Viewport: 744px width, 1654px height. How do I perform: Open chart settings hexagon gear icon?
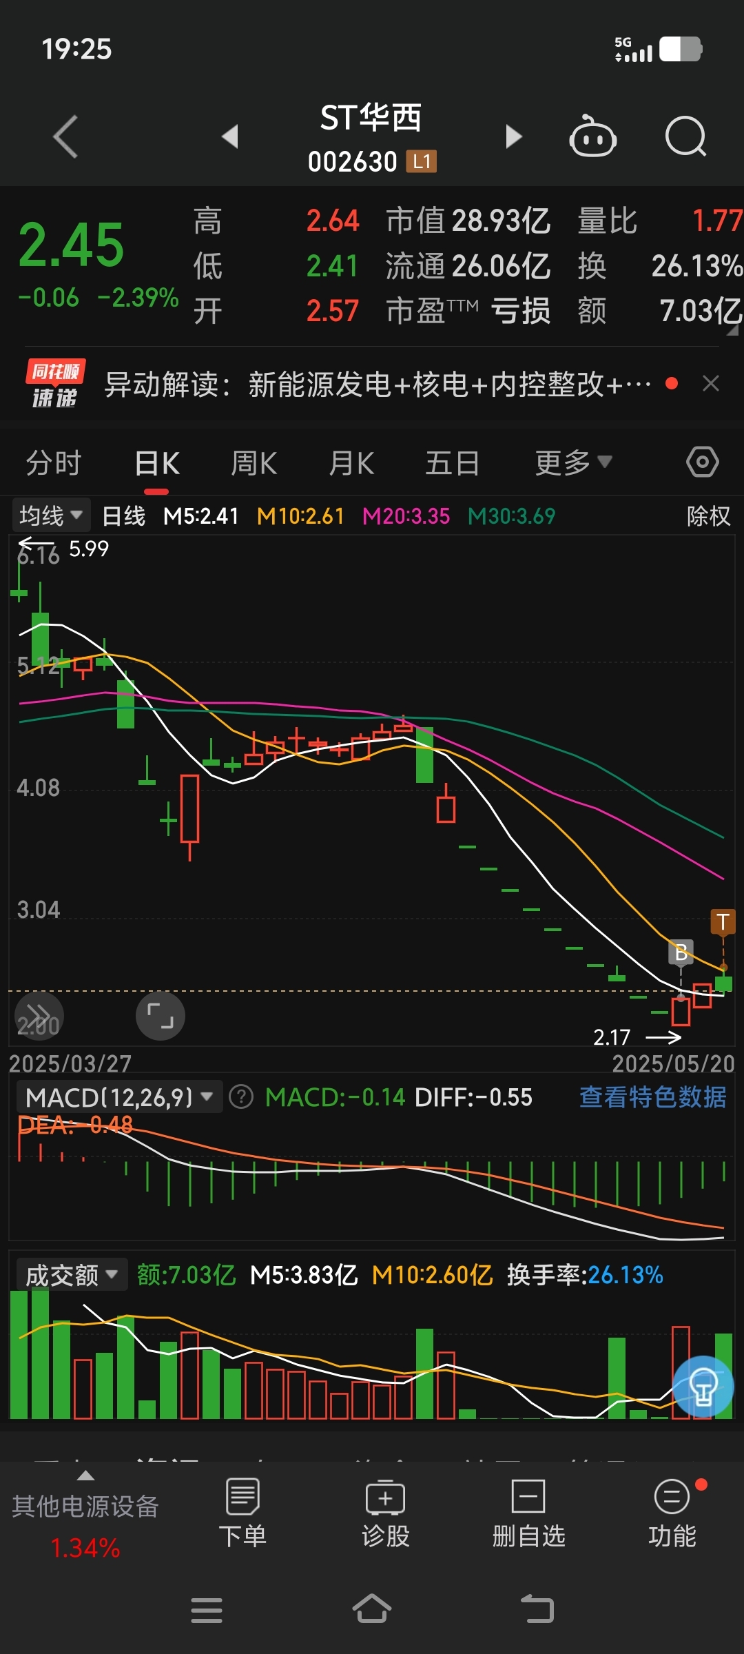(x=703, y=462)
